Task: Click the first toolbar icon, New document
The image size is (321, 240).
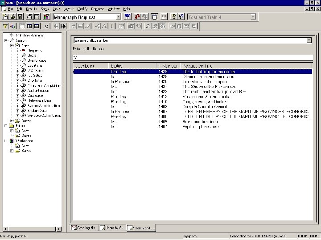Action: tap(5, 17)
